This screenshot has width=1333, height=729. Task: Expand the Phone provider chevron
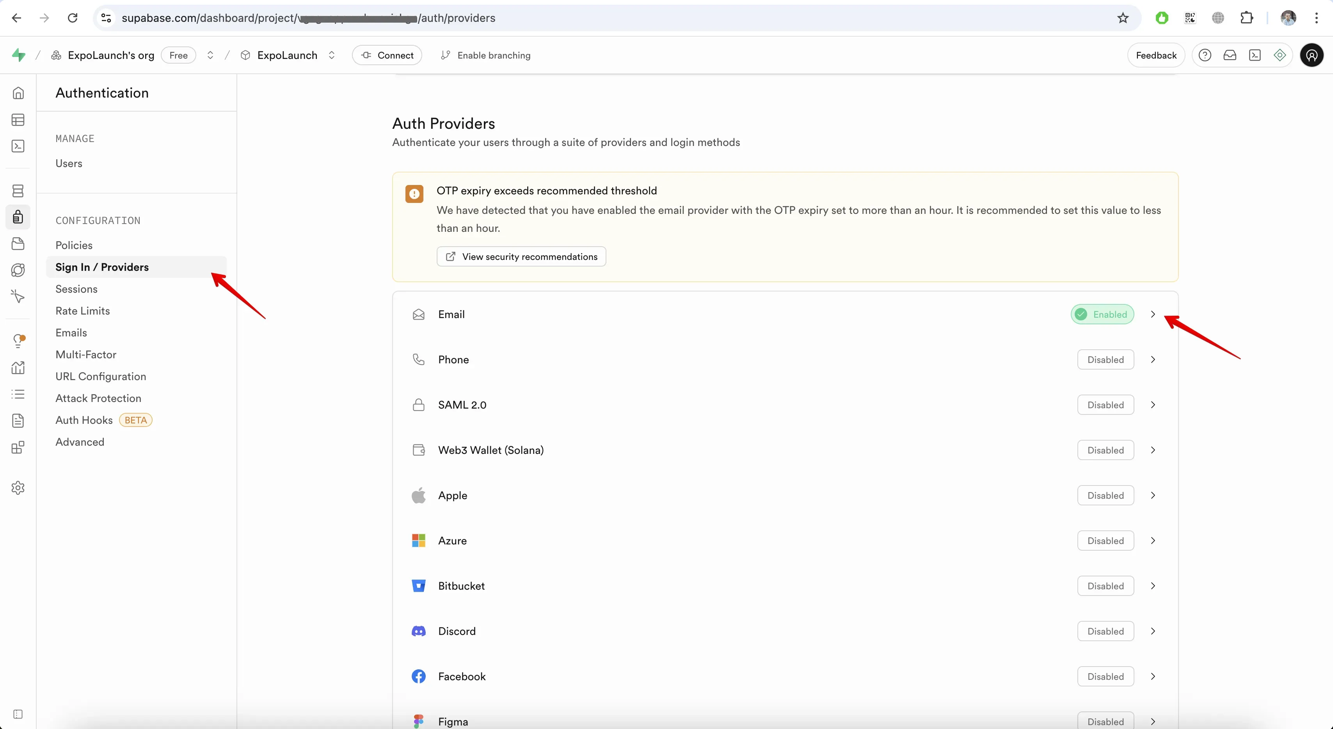click(x=1153, y=359)
